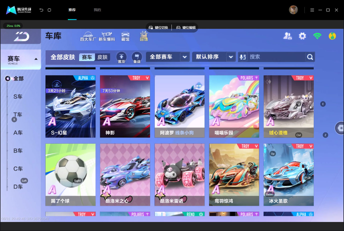Screen dimensions: 344x231
Task: Open the 四大车厂 icon in garage header
Action: click(88, 37)
